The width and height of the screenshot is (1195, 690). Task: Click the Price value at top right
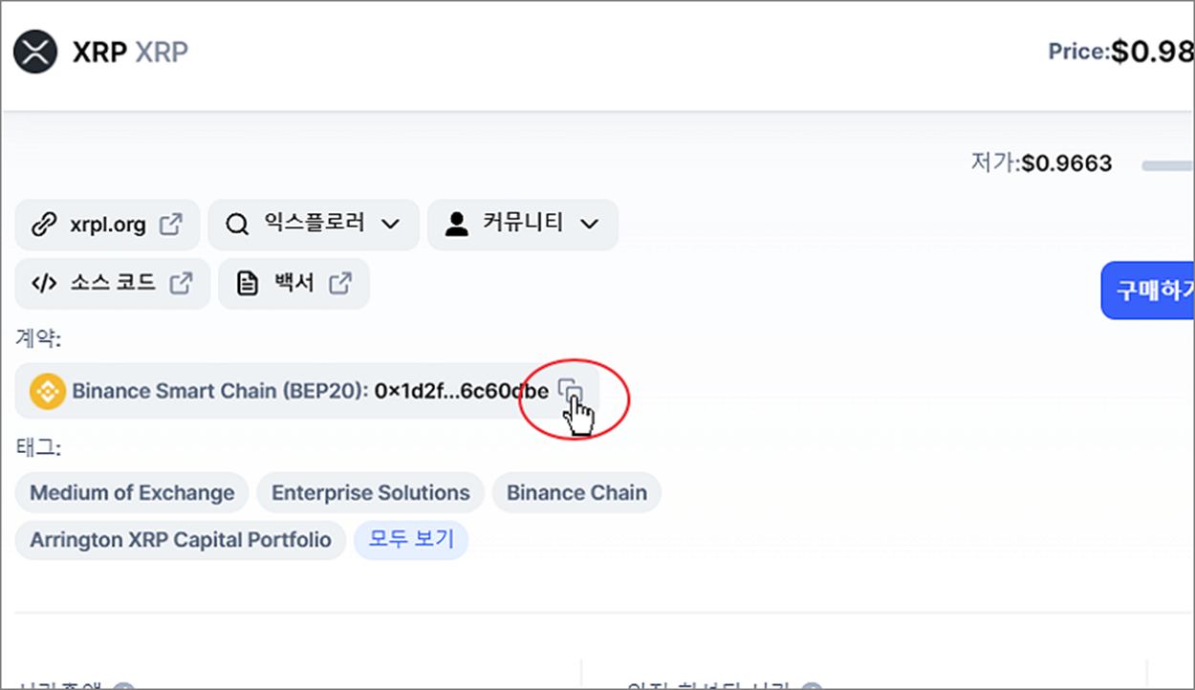coord(1152,52)
